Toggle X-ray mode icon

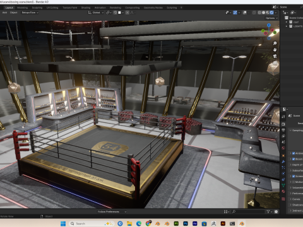tap(254, 13)
